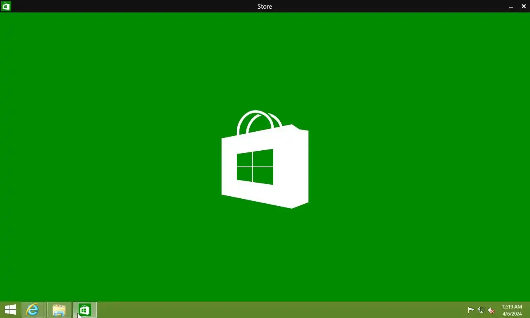Close the Store window

point(523,6)
